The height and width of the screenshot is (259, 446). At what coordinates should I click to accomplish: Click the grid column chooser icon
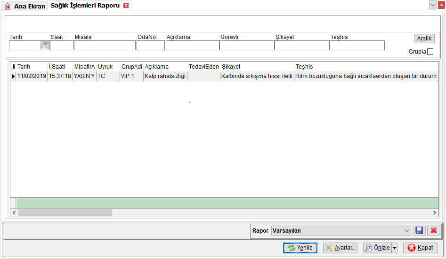[13, 66]
